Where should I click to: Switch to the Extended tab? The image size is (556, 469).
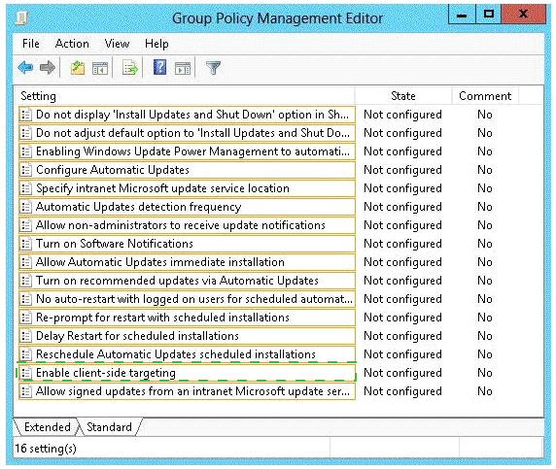click(48, 427)
